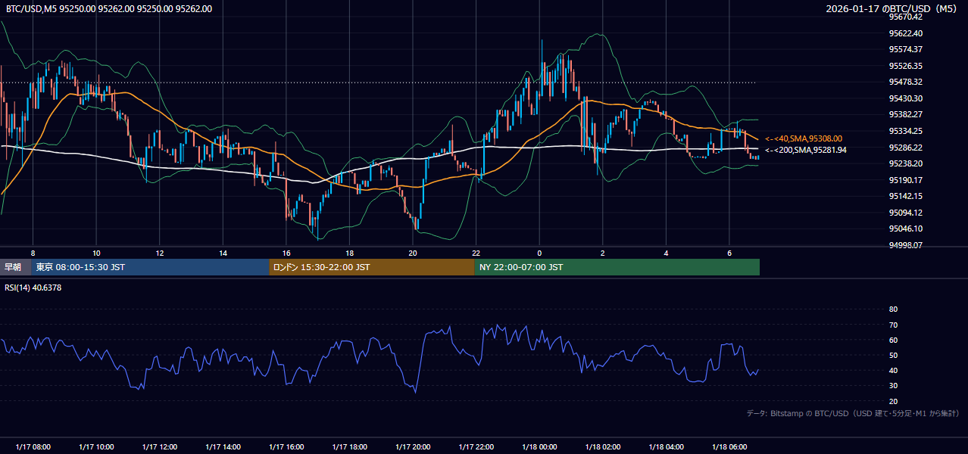Click the RSI(14) 40.6378 indicator label

tap(33, 288)
